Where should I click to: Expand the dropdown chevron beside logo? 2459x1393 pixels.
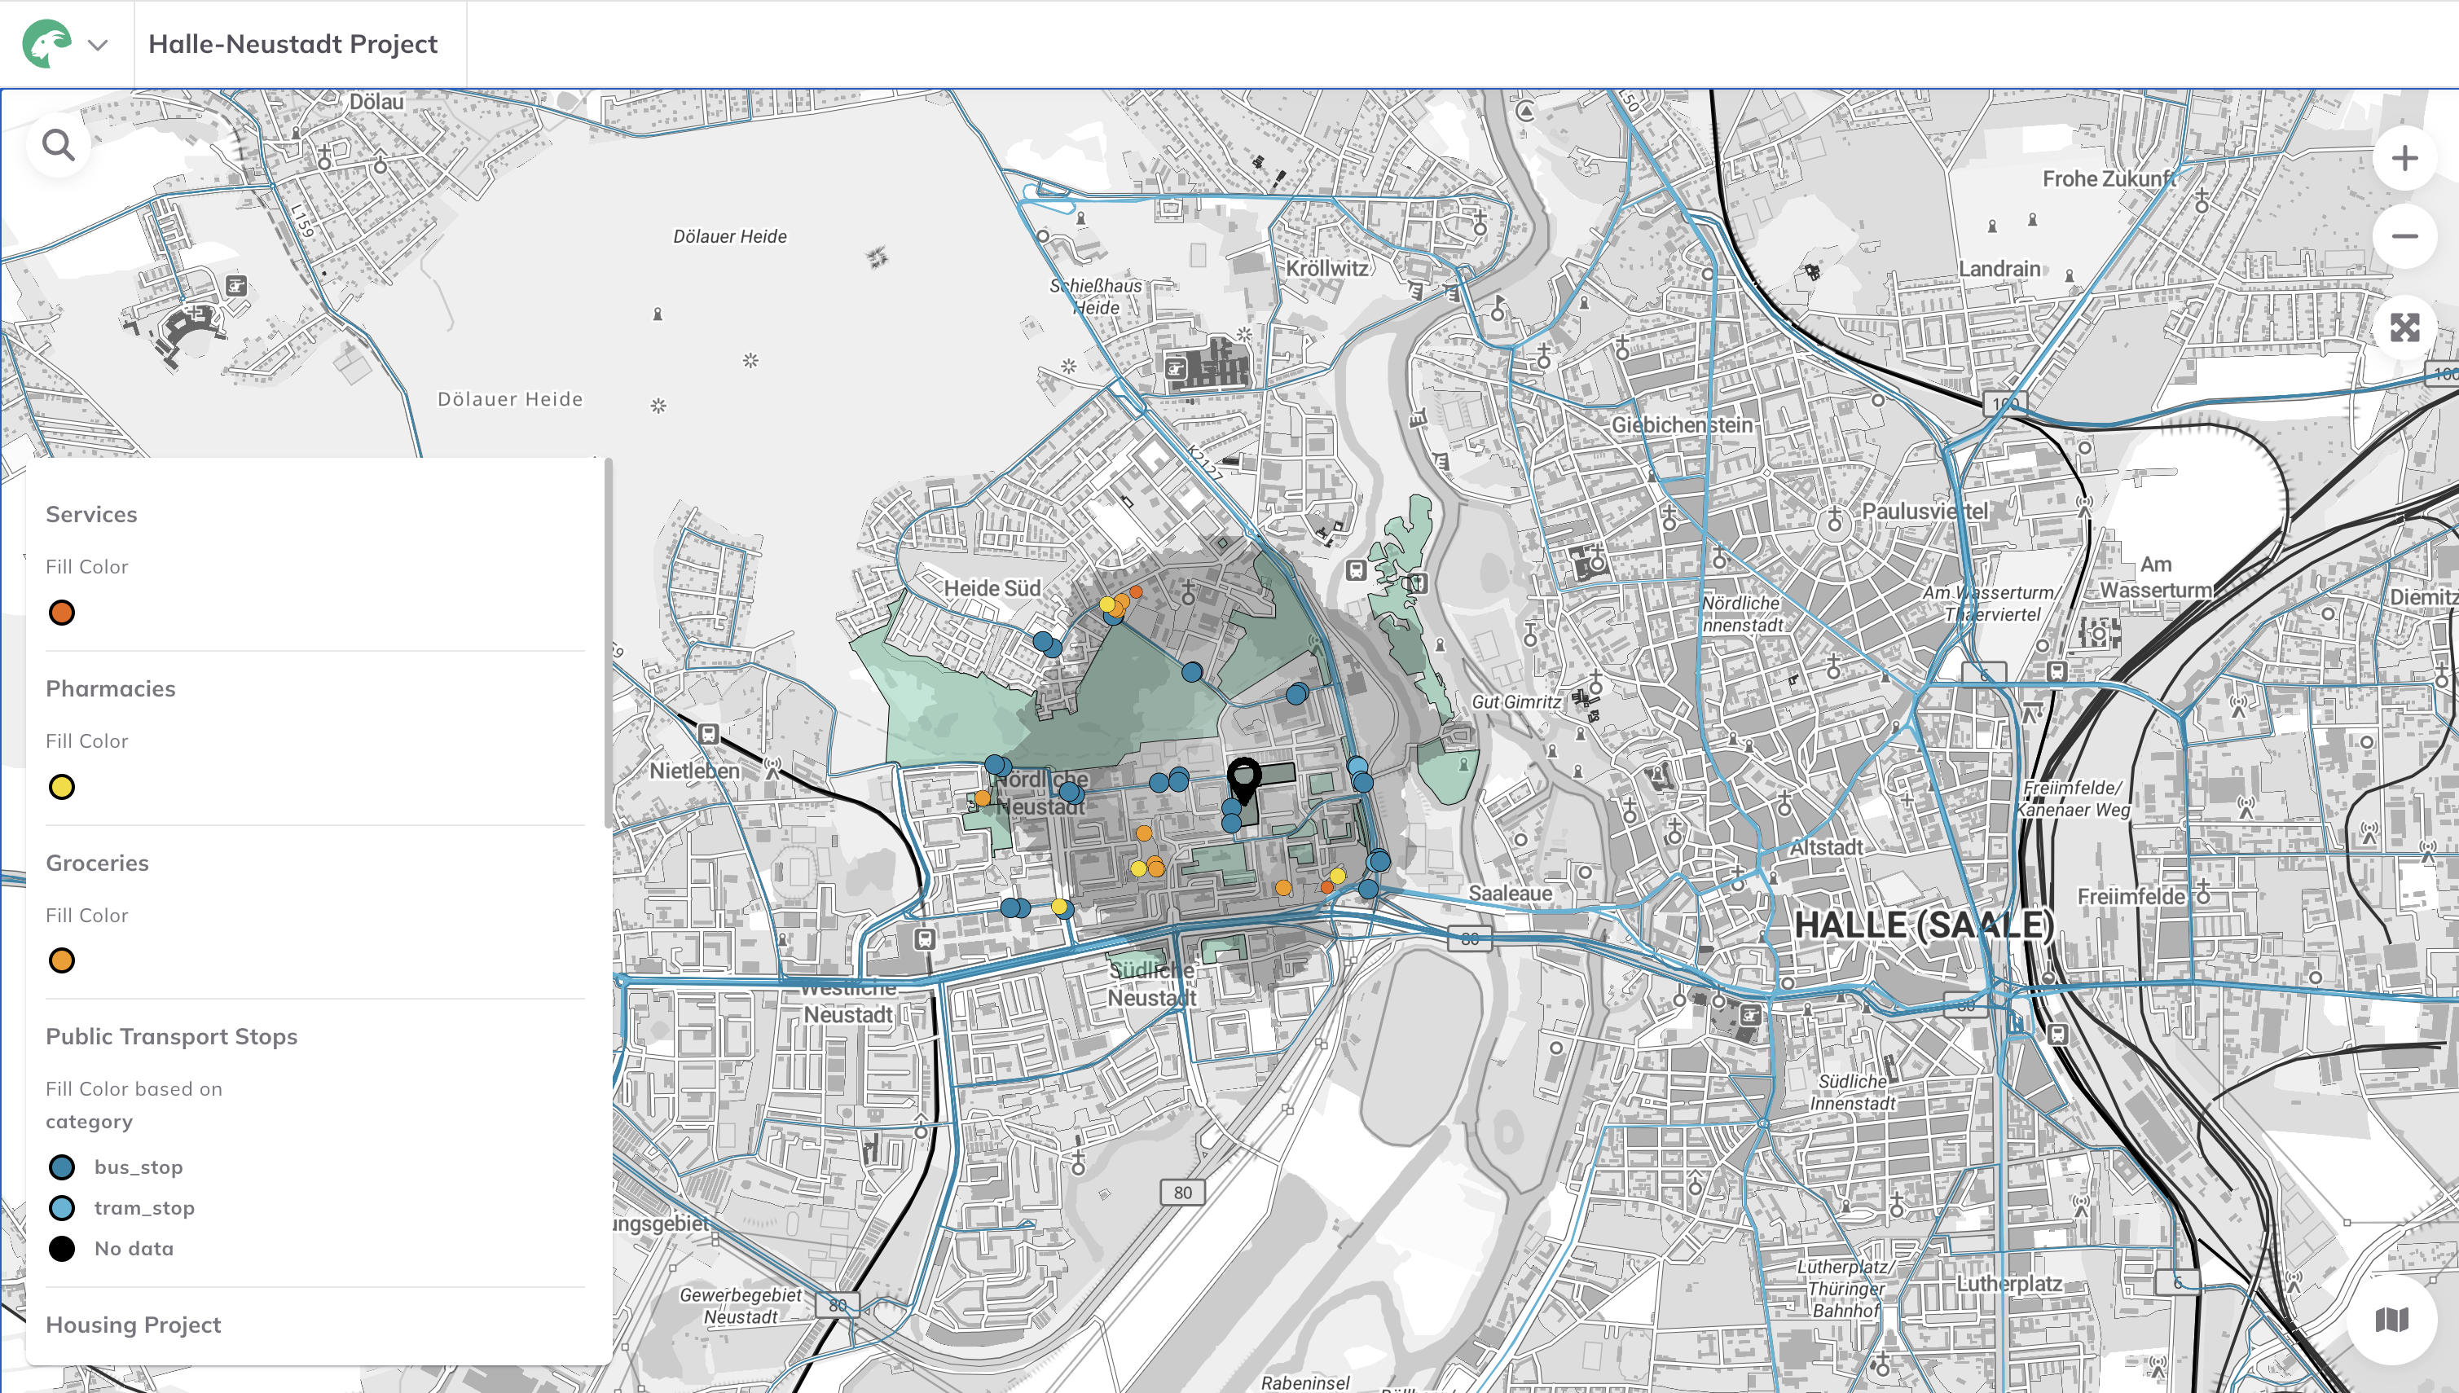click(x=98, y=45)
